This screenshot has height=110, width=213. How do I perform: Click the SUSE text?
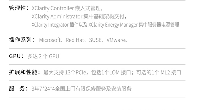pyautogui.click(x=95, y=40)
